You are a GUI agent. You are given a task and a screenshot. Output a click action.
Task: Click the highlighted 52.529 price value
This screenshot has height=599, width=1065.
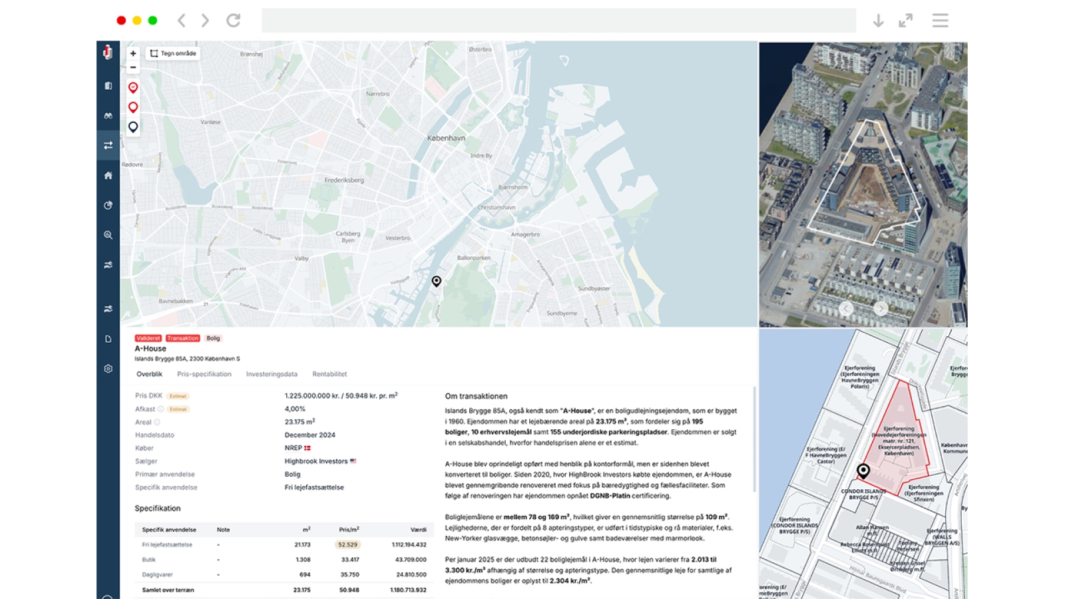coord(347,544)
